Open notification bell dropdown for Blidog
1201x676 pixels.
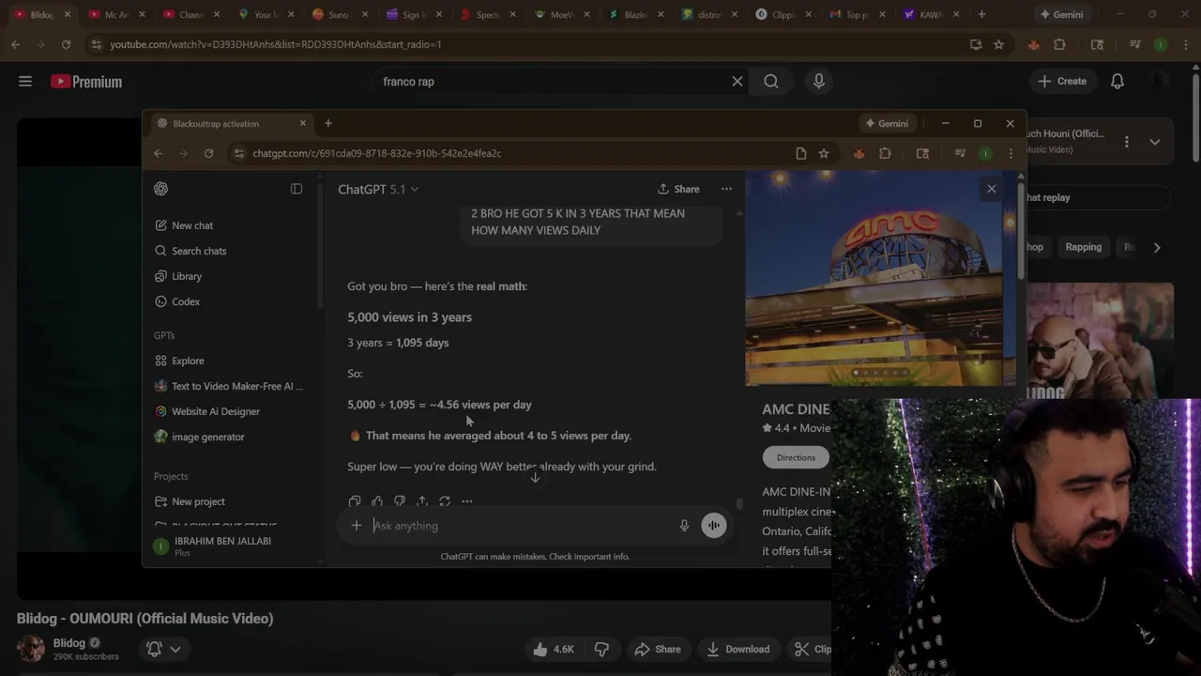coord(163,649)
